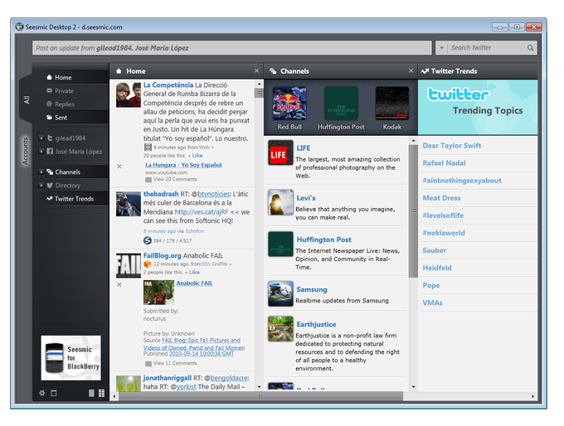Open trending topic Dear Taylor Swift
564x426 pixels.
pyautogui.click(x=452, y=146)
